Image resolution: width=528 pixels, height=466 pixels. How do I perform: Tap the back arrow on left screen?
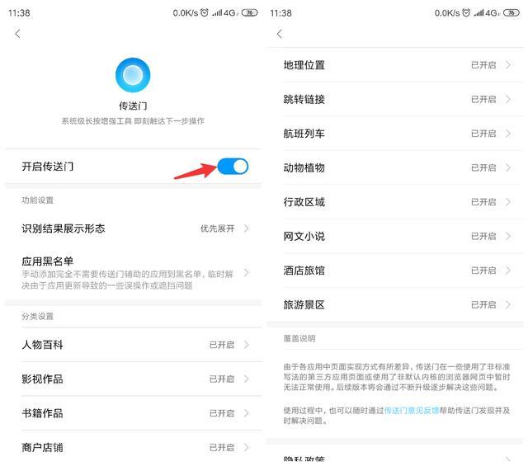(18, 34)
